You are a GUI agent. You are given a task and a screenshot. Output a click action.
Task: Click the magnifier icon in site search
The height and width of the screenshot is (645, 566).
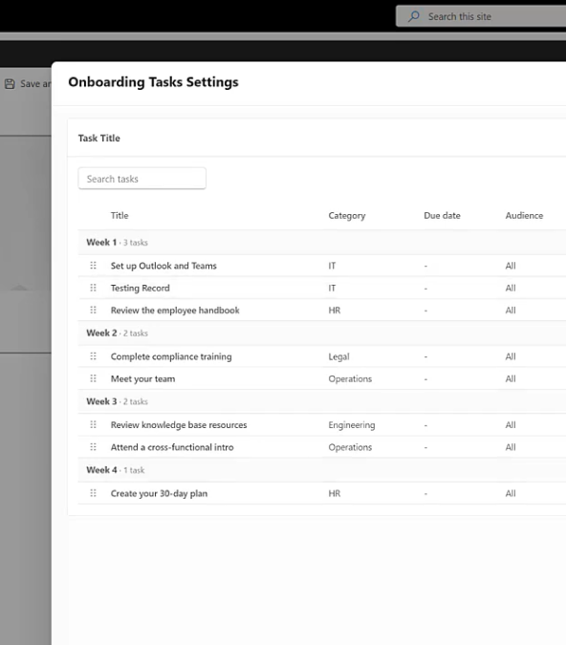414,16
